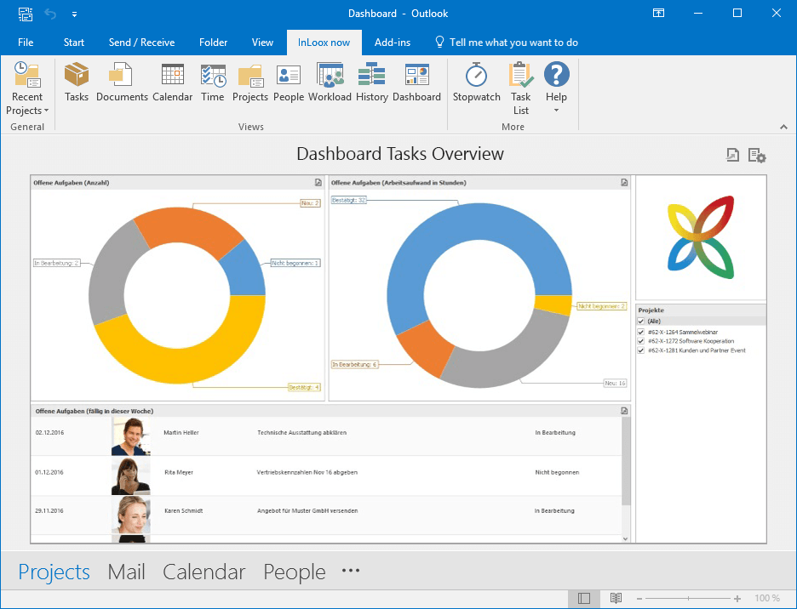The height and width of the screenshot is (609, 797).
Task: Open the Documents view
Action: tap(122, 83)
